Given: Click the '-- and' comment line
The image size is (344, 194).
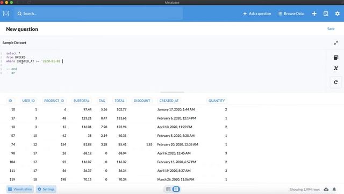Looking at the screenshot, I should (11, 69).
